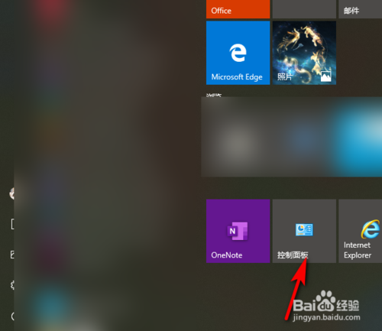Open the Microsoft Edge tile

(x=238, y=53)
